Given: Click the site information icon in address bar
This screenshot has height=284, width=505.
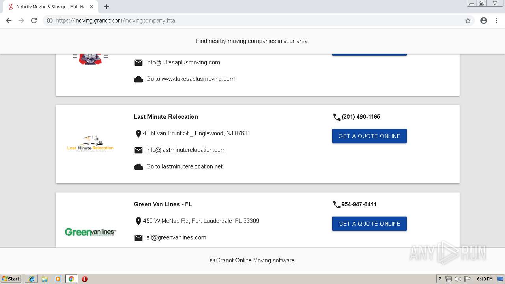Looking at the screenshot, I should 50,21.
